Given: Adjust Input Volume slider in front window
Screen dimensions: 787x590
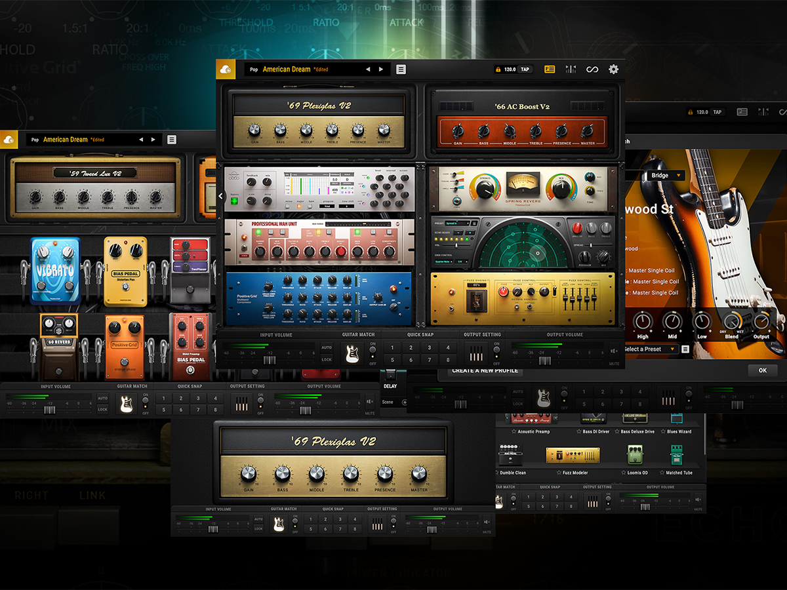Looking at the screenshot, I should (270, 360).
